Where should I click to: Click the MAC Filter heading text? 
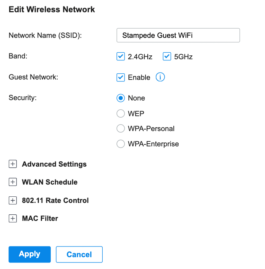(x=40, y=219)
